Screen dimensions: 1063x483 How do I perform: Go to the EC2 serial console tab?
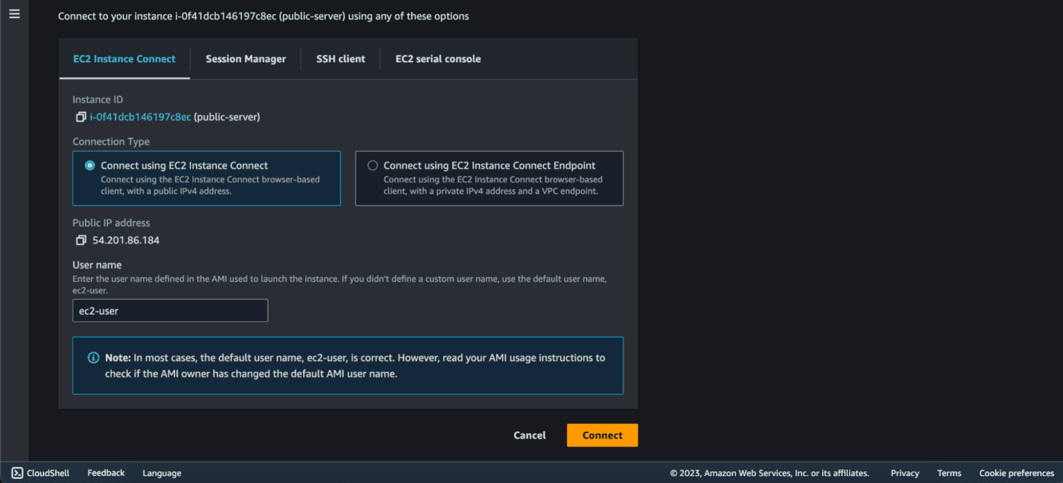tap(438, 59)
